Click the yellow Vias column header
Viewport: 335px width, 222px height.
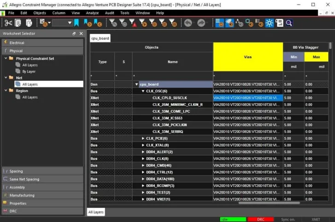pos(248,57)
